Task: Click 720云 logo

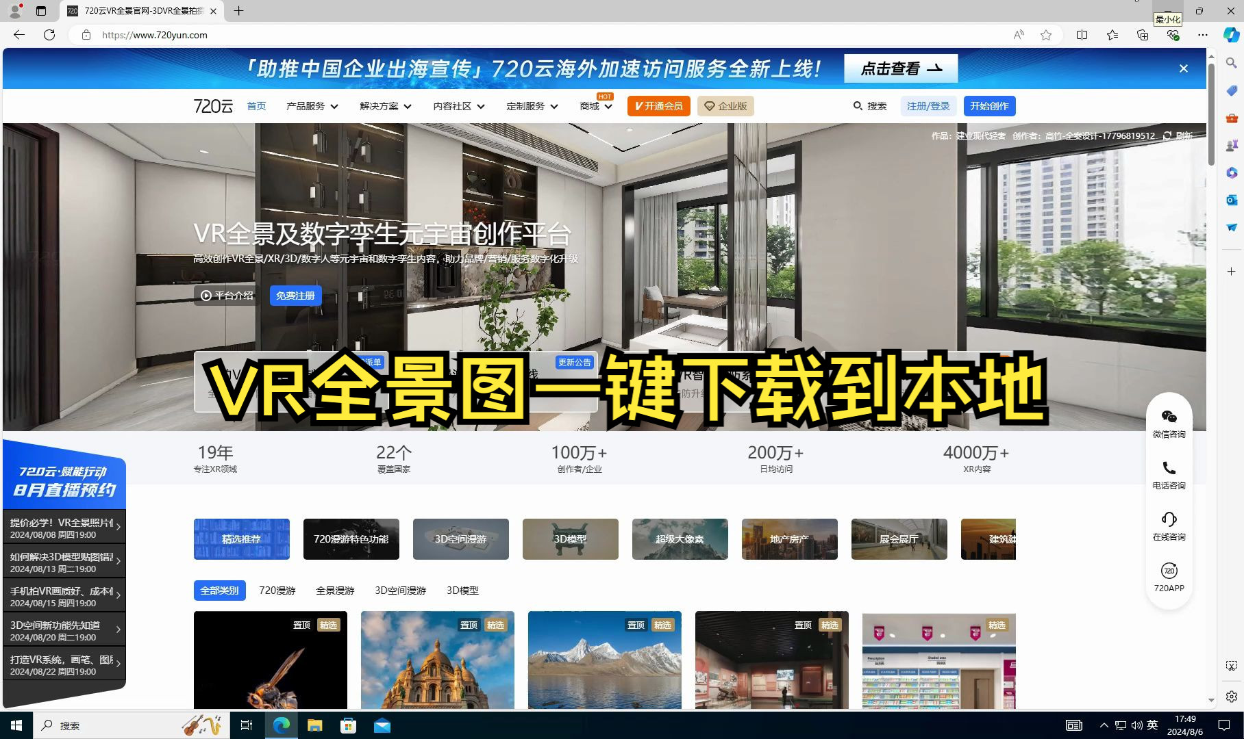Action: point(213,106)
